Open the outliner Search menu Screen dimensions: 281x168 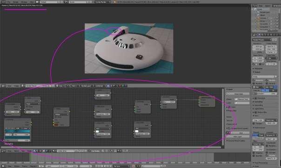pyautogui.click(x=267, y=6)
